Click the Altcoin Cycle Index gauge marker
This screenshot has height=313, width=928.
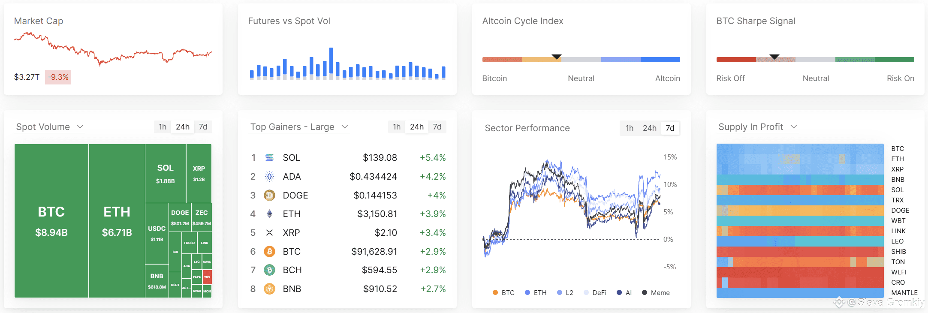pyautogui.click(x=557, y=57)
